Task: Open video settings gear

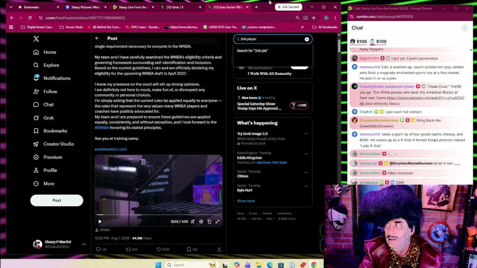Action: click(x=201, y=221)
